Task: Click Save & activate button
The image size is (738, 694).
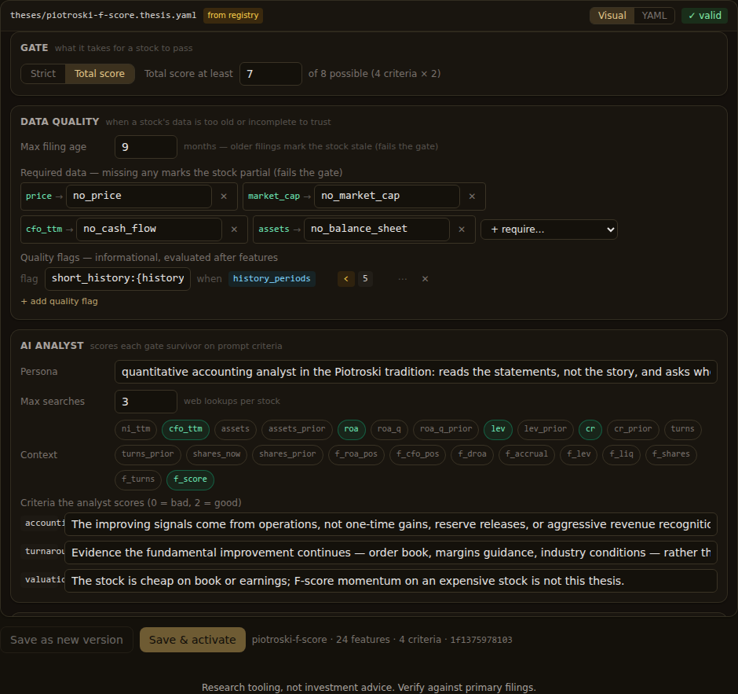Action: 192,639
